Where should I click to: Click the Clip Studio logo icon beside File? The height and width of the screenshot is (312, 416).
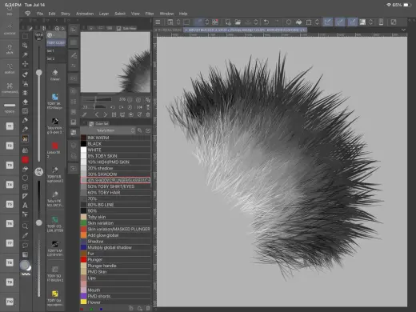pos(28,14)
